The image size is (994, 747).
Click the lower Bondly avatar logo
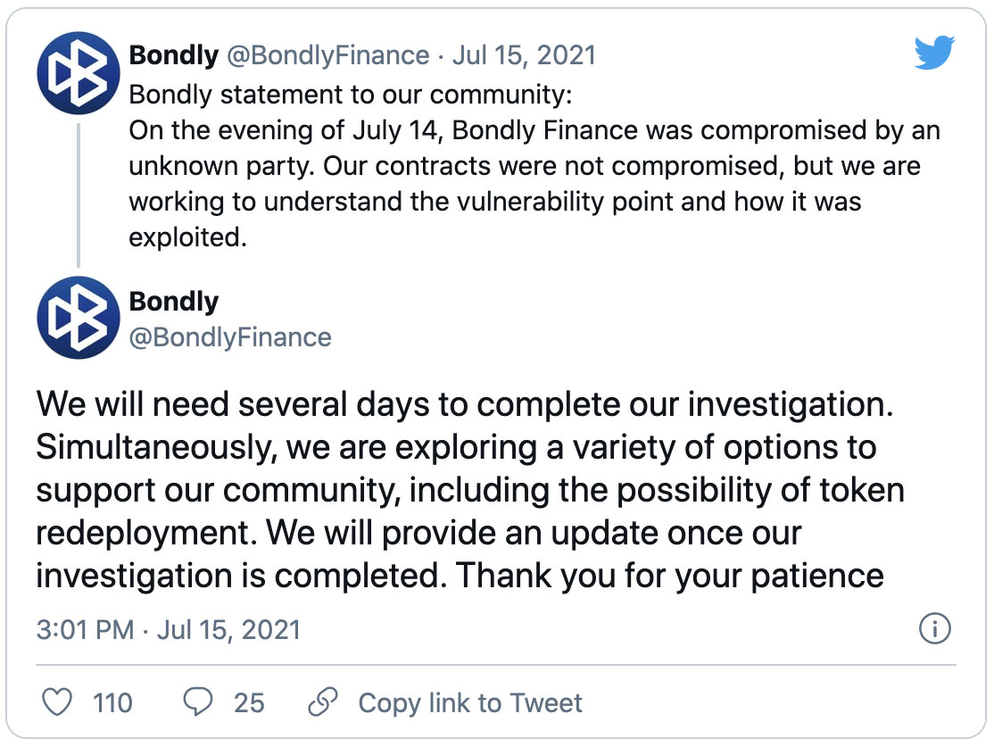tap(79, 318)
